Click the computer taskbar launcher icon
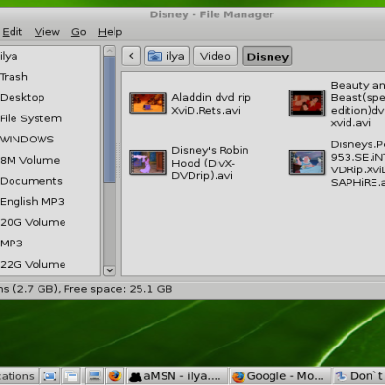The height and width of the screenshot is (385, 385). (94, 376)
